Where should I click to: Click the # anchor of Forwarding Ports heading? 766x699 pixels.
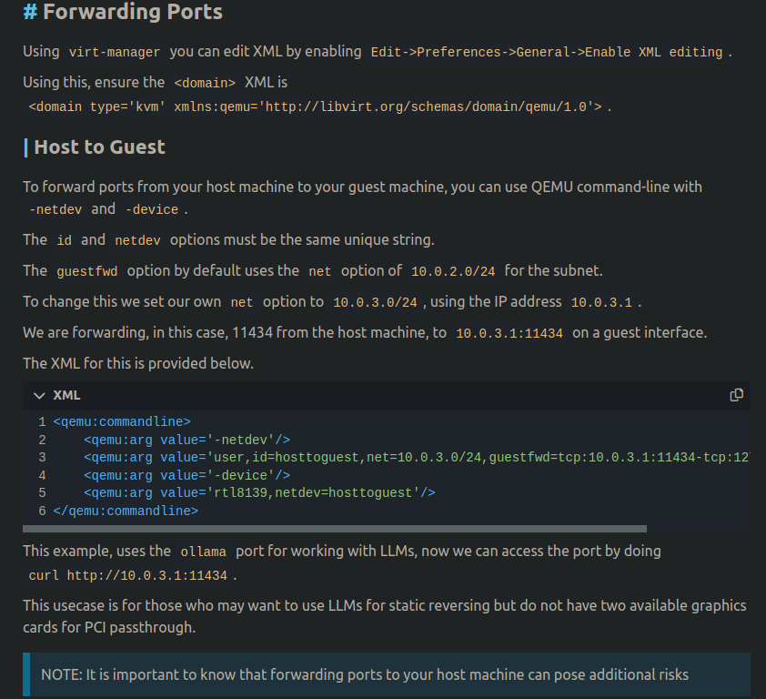click(30, 12)
